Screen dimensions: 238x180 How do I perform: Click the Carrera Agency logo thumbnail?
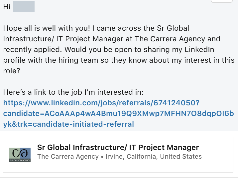(20, 155)
